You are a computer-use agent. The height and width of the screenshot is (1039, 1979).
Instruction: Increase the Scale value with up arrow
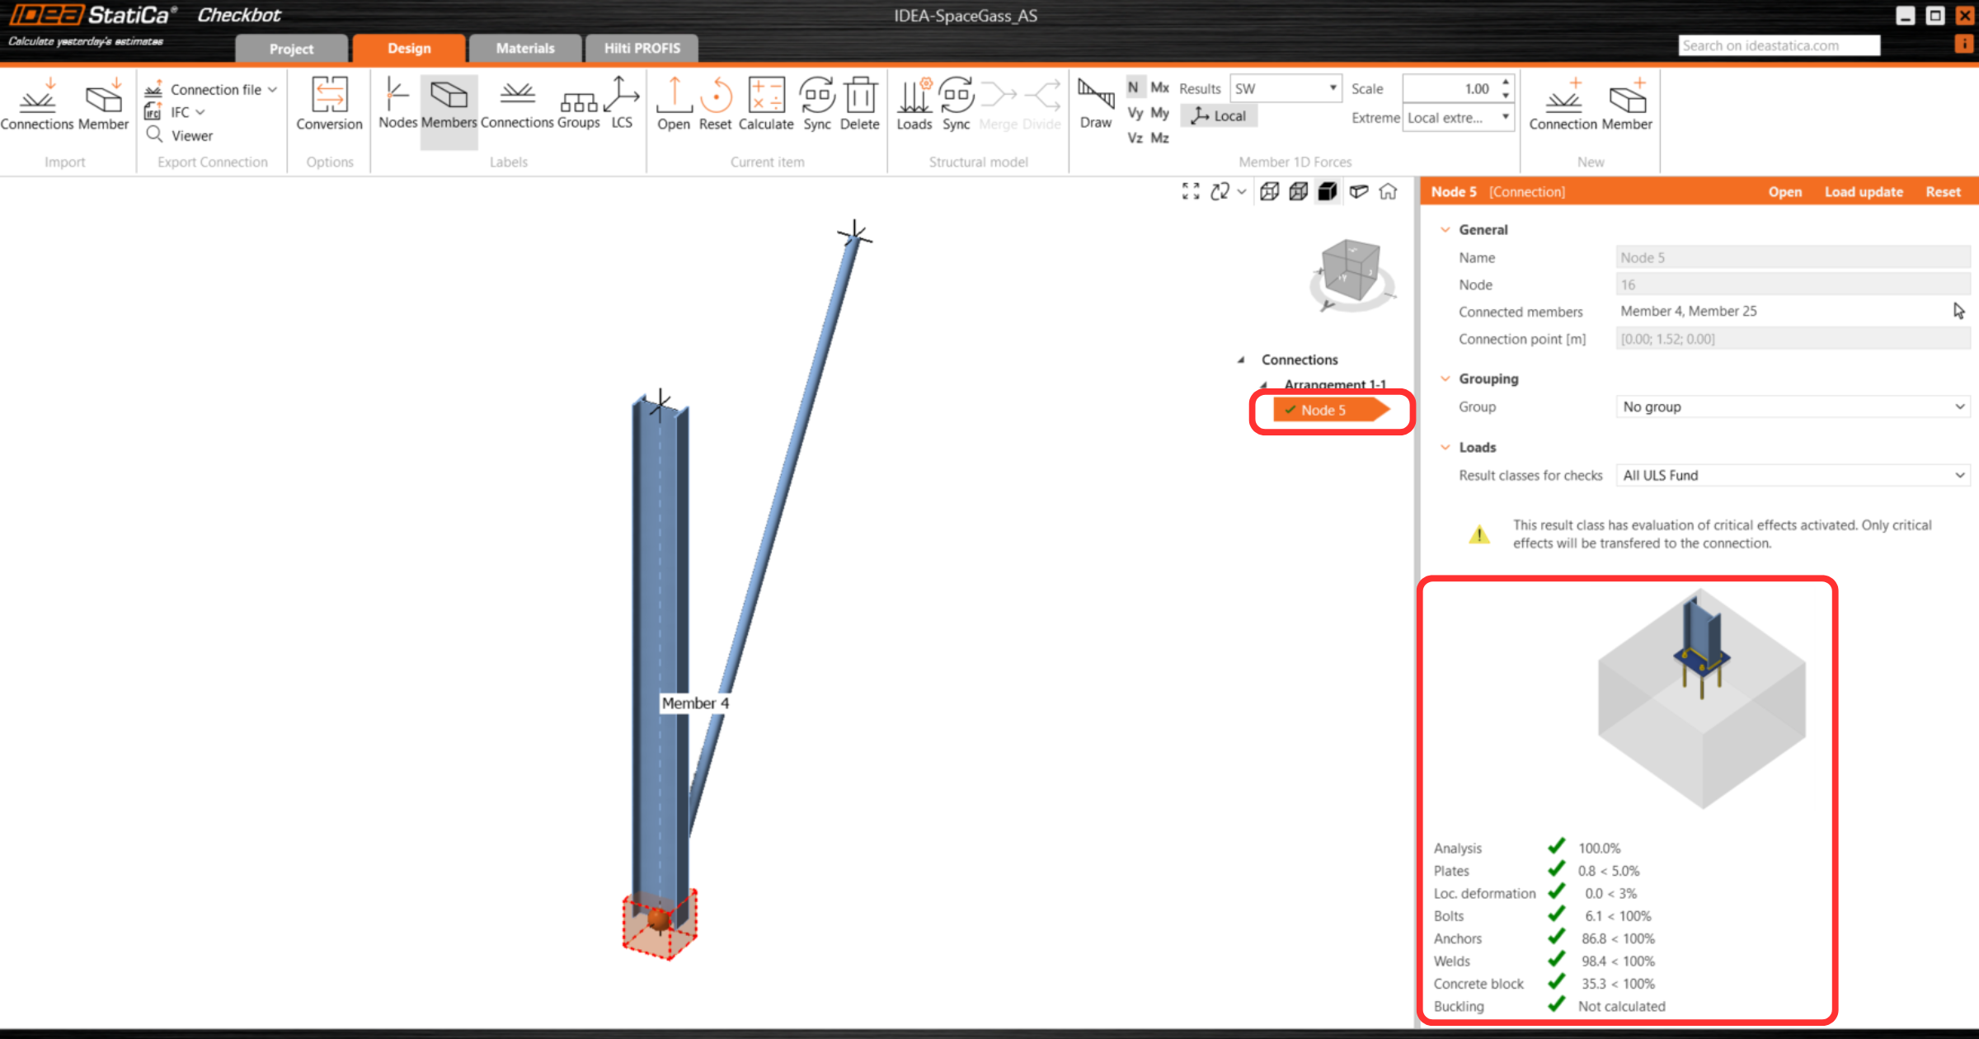1506,82
